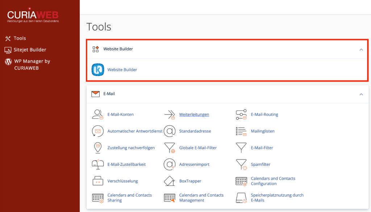Collapse the Website Builder section

[361, 49]
